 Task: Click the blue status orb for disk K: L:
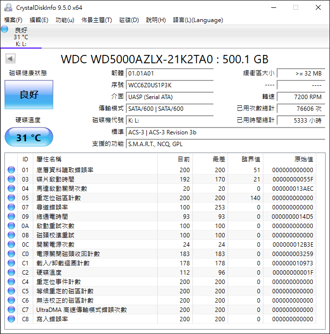point(4,29)
